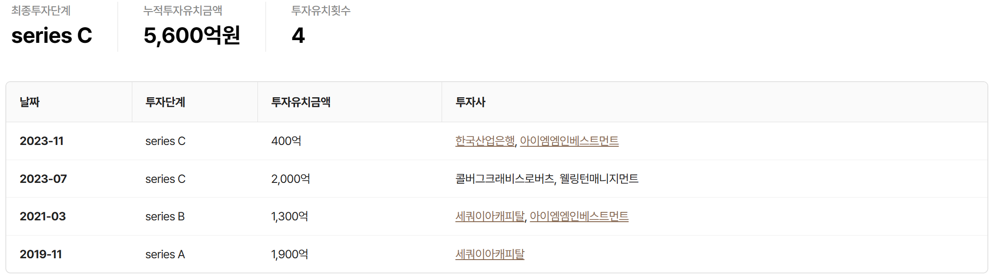Click the series B stage cell

coord(165,216)
